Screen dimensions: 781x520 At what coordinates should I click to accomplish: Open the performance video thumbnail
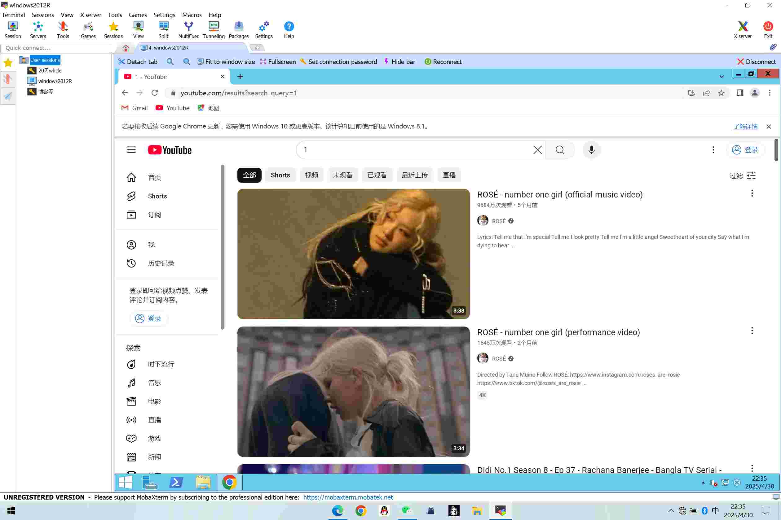click(353, 391)
